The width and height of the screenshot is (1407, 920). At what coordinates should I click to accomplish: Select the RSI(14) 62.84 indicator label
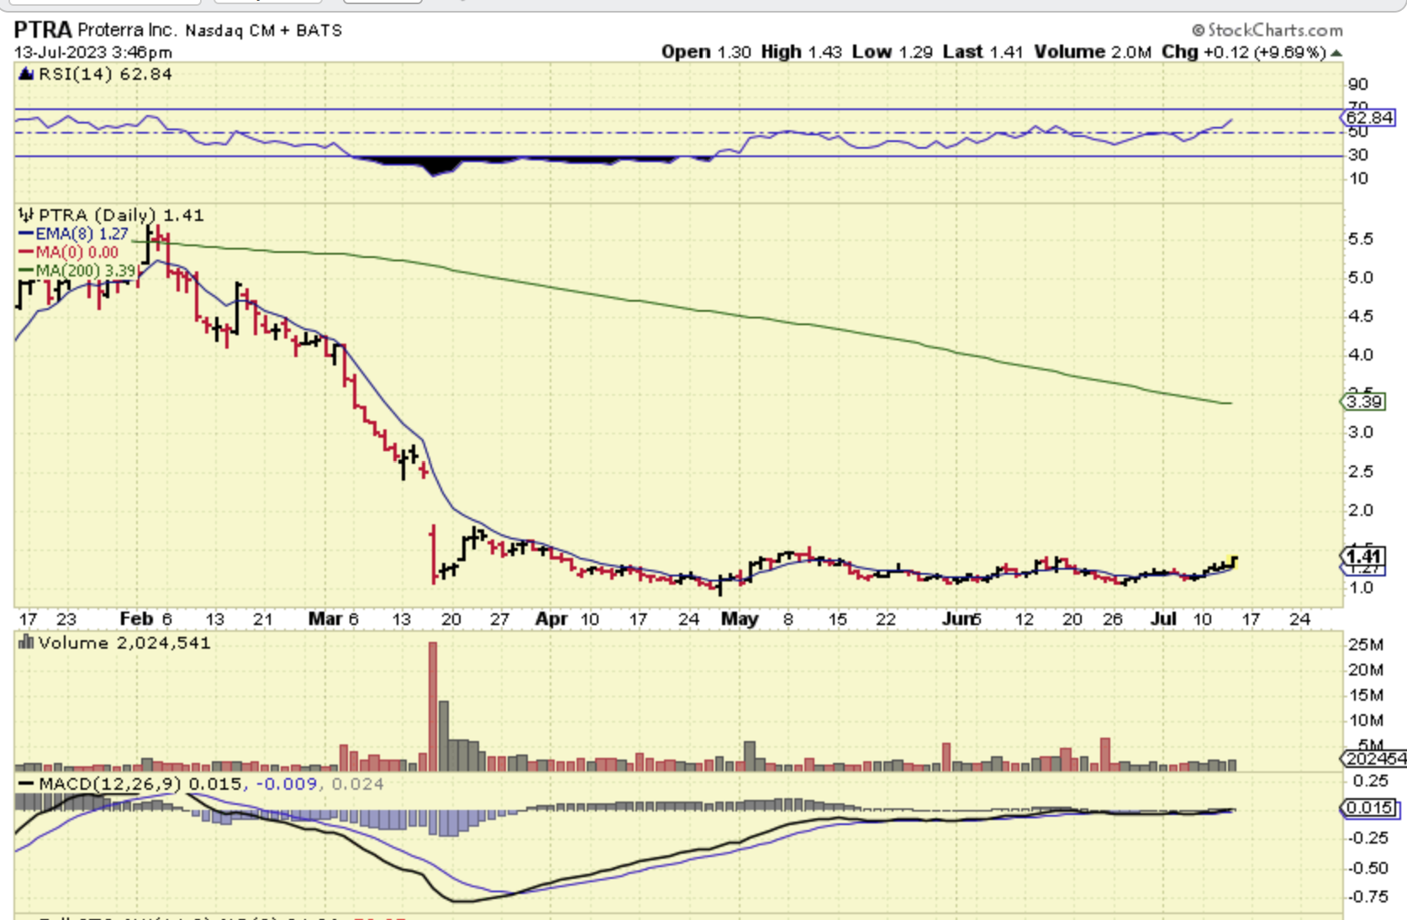click(x=105, y=74)
